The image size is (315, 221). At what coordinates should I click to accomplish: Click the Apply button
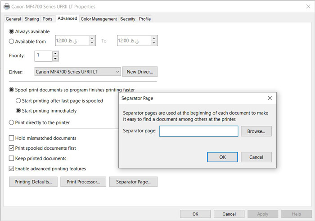click(263, 214)
